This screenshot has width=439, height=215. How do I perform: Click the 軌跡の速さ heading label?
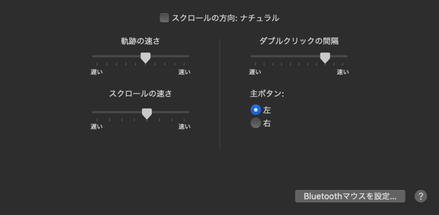tap(140, 42)
